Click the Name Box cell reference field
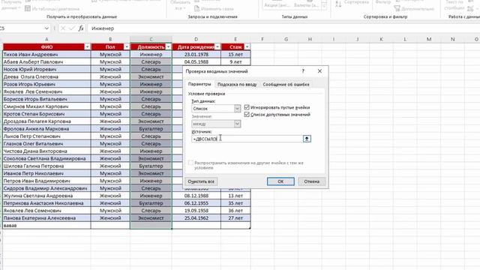Viewport: 480px width, 270px height. pyautogui.click(x=22, y=28)
